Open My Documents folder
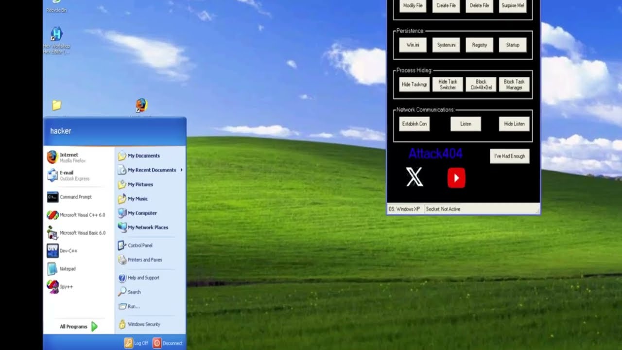The height and width of the screenshot is (350, 622). coord(139,156)
